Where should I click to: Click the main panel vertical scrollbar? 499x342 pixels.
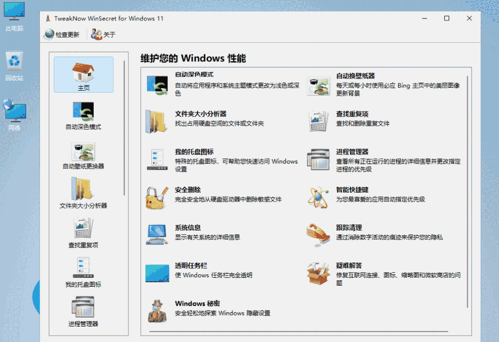point(468,189)
